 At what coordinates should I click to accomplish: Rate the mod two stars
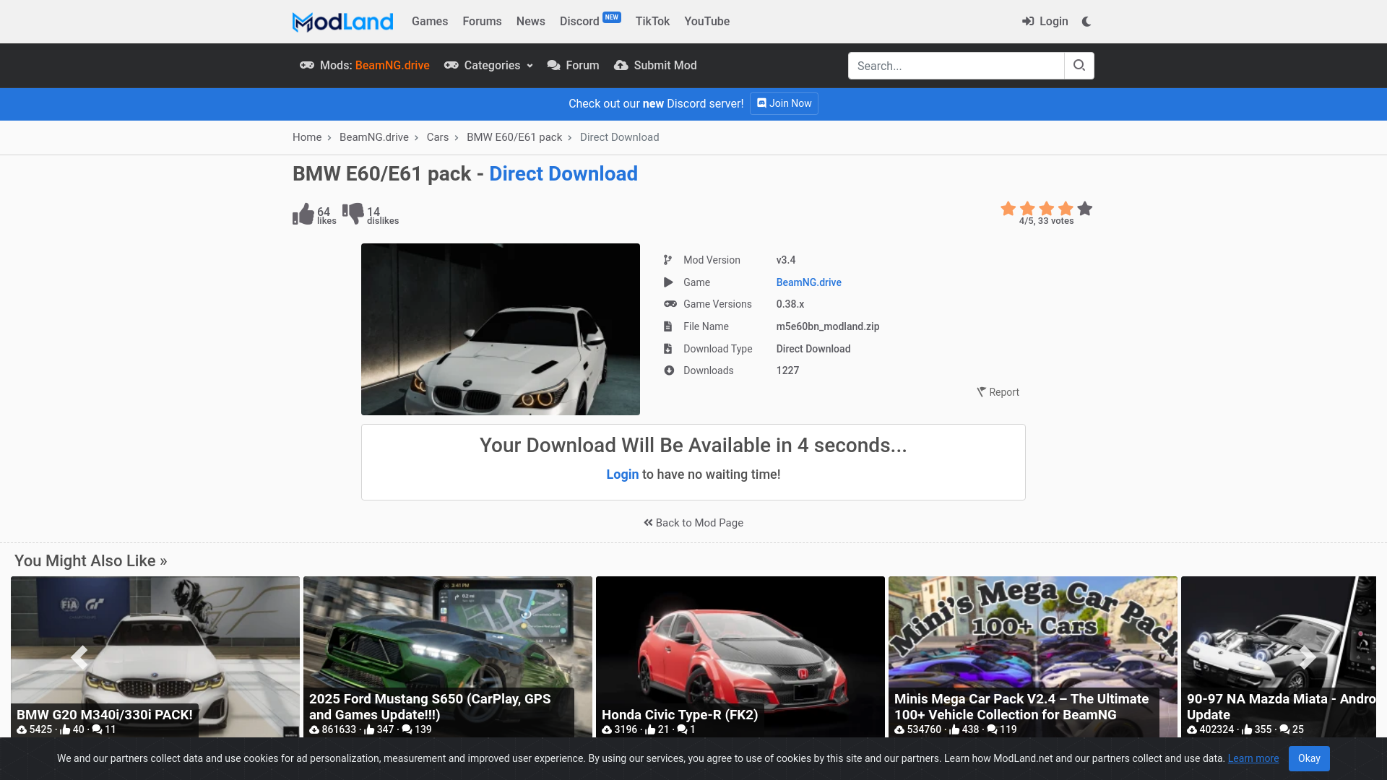1027,209
